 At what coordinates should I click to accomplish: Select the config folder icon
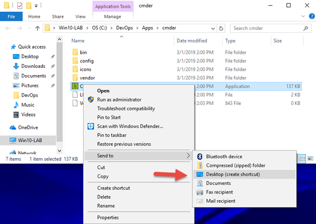click(75, 61)
